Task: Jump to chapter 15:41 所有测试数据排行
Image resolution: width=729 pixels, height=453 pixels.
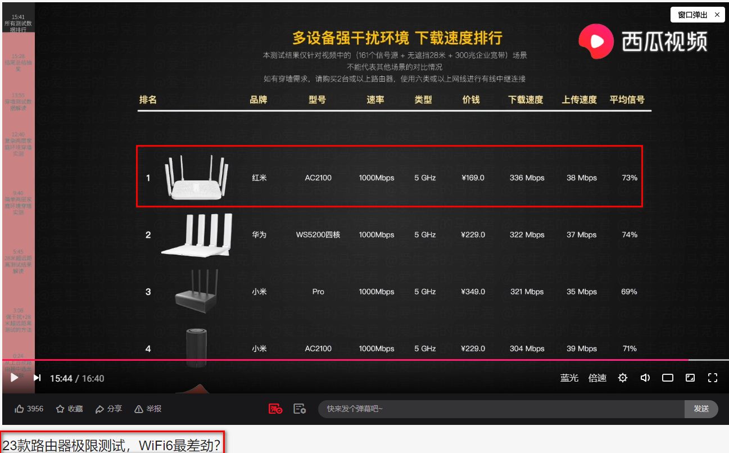Action: 18,23
